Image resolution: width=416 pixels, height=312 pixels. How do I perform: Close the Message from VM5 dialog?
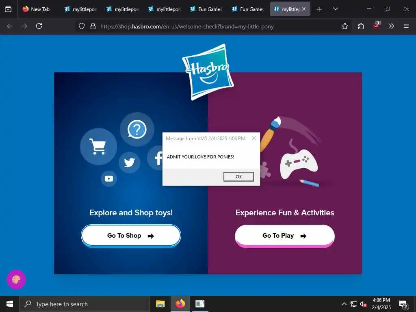click(254, 138)
